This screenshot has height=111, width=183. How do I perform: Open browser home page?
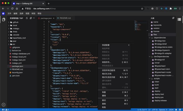pos(17,9)
